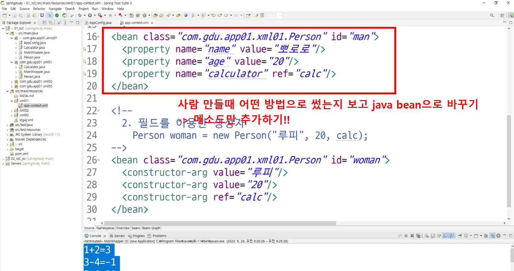Click Link with Editor icon in Package Explorer

[x=51, y=23]
